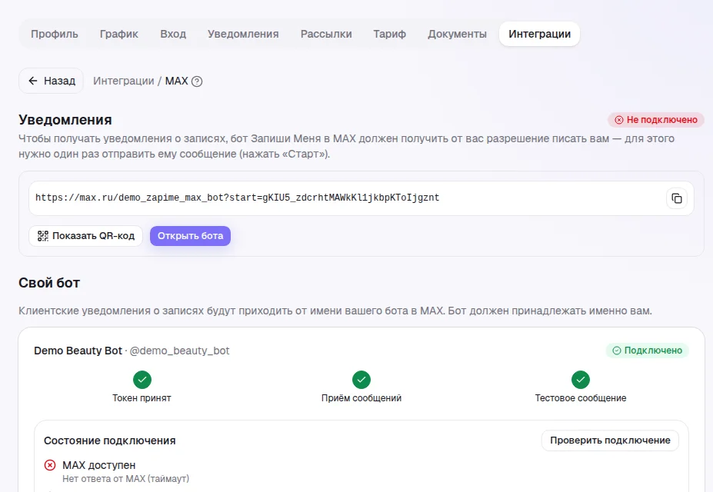The height and width of the screenshot is (492, 713).
Task: Show the QR code for the bot
Action: [x=85, y=236]
